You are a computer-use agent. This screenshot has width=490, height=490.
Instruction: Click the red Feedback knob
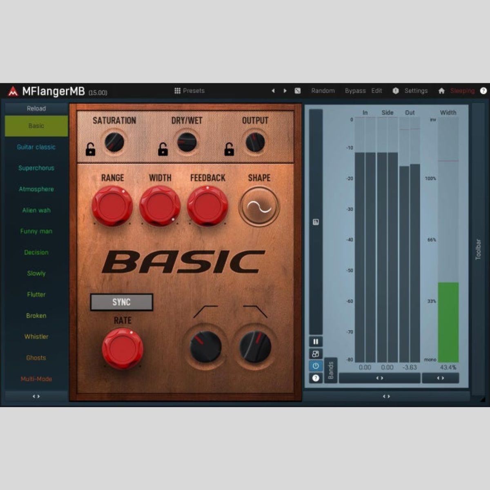[208, 206]
